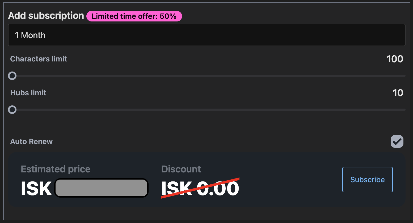Select the Discount label
Image resolution: width=413 pixels, height=223 pixels.
(181, 169)
